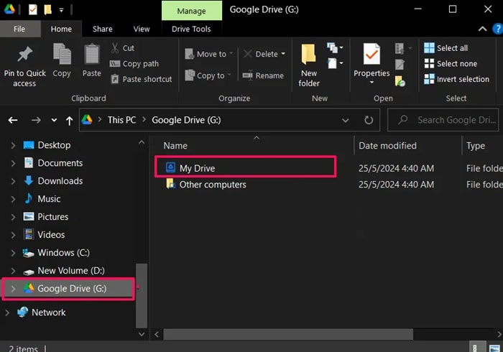Open the Share ribbon tab

coord(102,29)
